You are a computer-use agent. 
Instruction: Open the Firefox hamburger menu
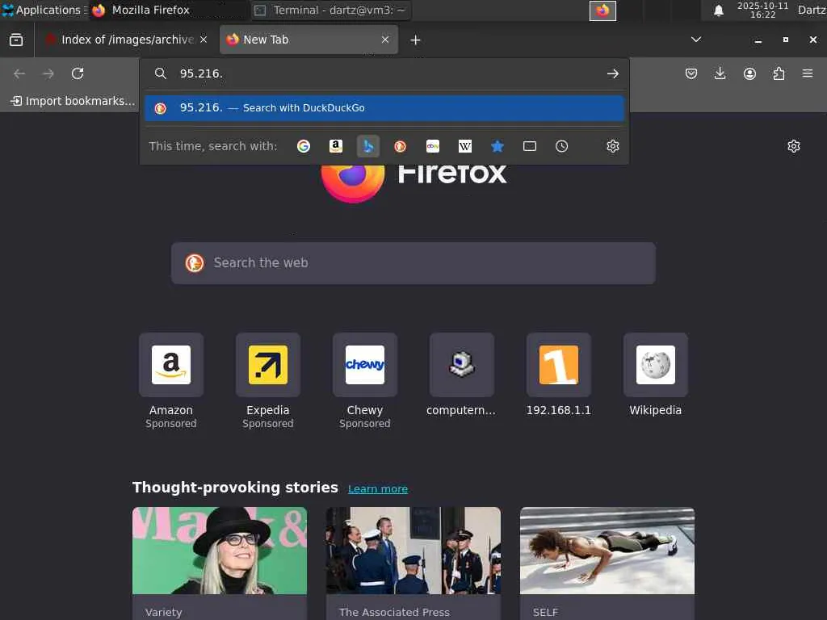point(808,73)
